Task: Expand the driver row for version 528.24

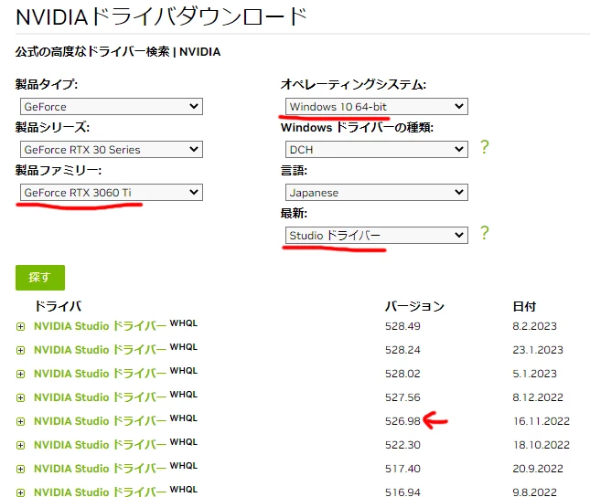Action: (x=21, y=351)
